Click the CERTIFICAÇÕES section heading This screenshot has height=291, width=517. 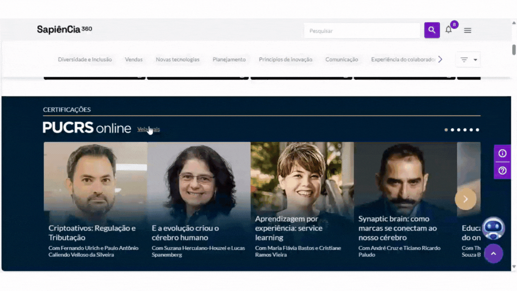66,110
